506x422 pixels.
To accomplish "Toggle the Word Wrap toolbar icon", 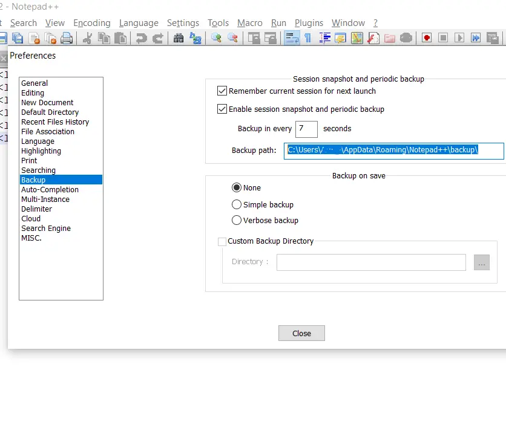I will (x=292, y=38).
